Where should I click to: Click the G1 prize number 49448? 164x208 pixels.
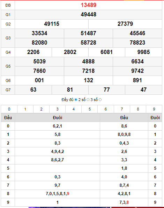(89, 15)
